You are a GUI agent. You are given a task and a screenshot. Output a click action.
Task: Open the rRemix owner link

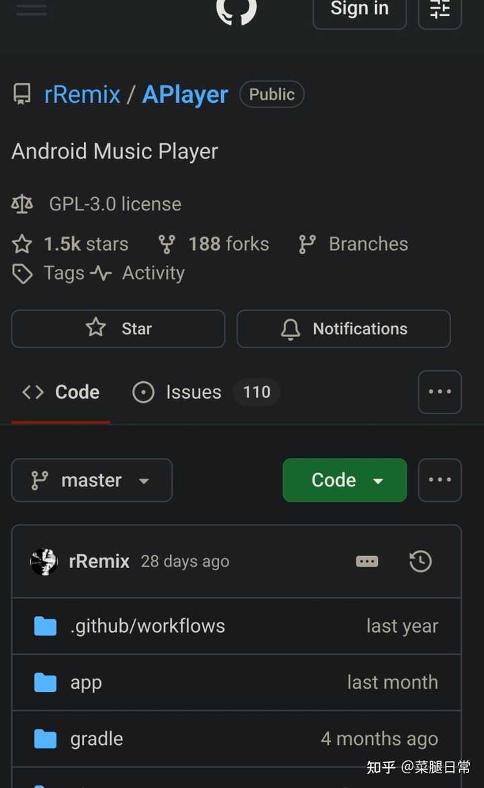[x=83, y=95]
